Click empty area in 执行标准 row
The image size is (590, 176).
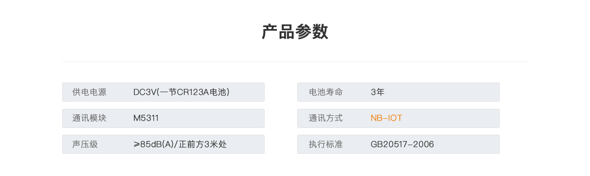pyautogui.click(x=467, y=144)
